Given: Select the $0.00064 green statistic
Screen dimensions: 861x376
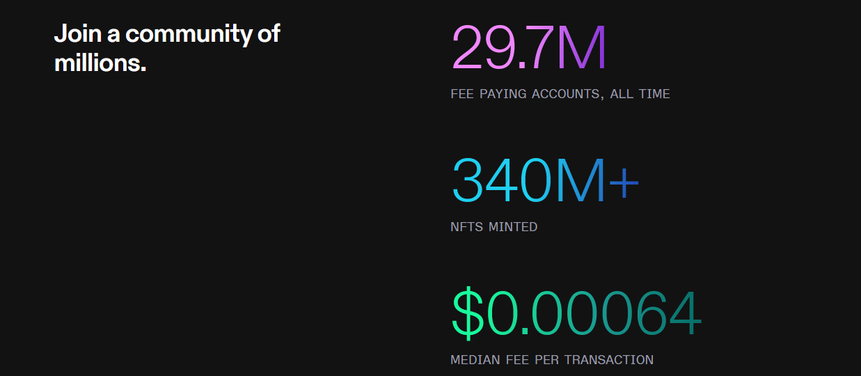Looking at the screenshot, I should [x=576, y=314].
